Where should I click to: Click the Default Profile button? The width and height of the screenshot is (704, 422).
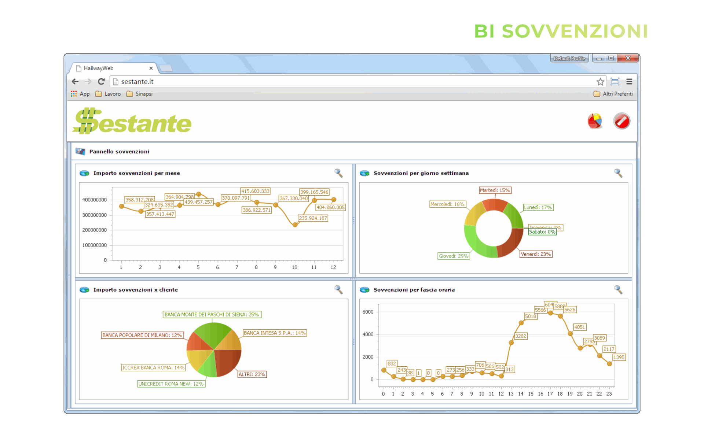click(569, 58)
